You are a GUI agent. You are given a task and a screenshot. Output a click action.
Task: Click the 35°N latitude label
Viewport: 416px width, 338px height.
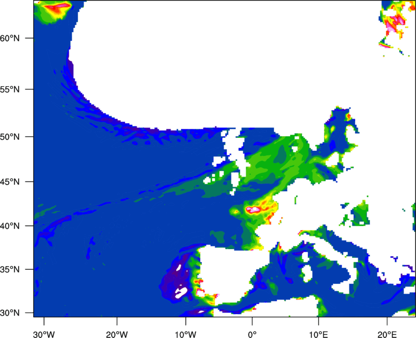pos(10,269)
